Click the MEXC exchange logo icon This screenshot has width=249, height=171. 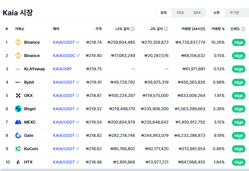pos(18,122)
